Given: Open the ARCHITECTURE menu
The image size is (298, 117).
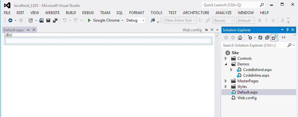Looking at the screenshot, I should (196, 13).
